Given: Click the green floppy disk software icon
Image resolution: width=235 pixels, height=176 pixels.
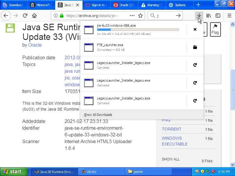Looking at the screenshot, I should (x=10, y=28).
